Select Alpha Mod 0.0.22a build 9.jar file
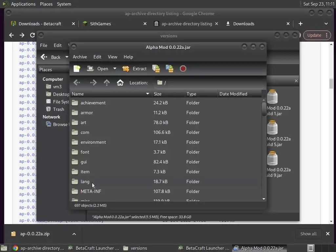 pyautogui.click(x=278, y=165)
